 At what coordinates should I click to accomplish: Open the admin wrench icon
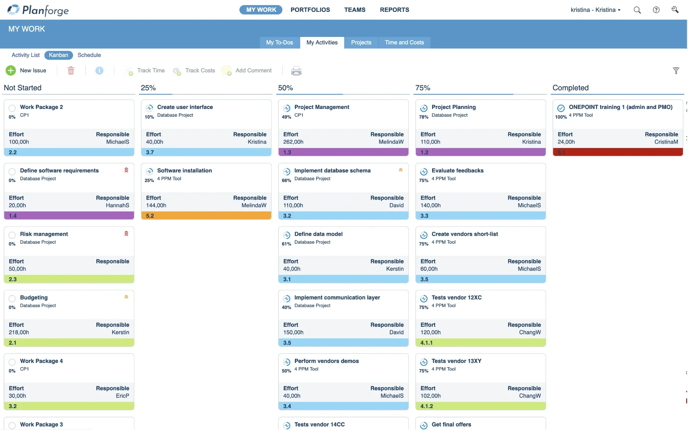675,10
